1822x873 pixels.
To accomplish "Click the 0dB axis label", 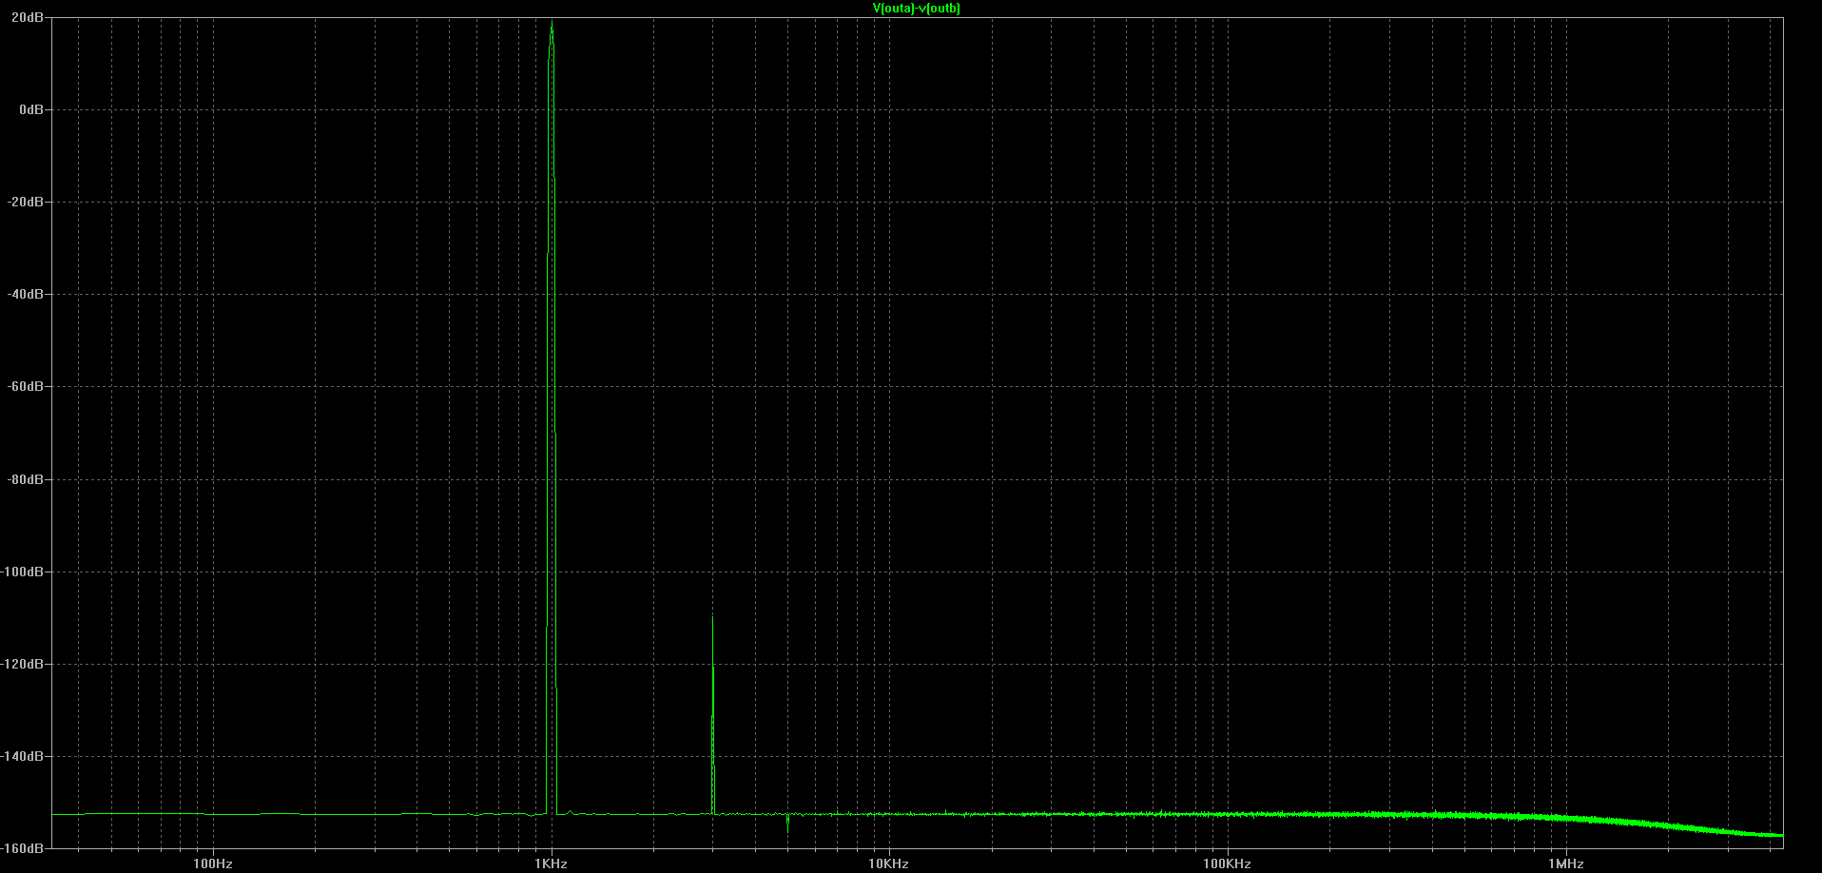I will [x=31, y=110].
